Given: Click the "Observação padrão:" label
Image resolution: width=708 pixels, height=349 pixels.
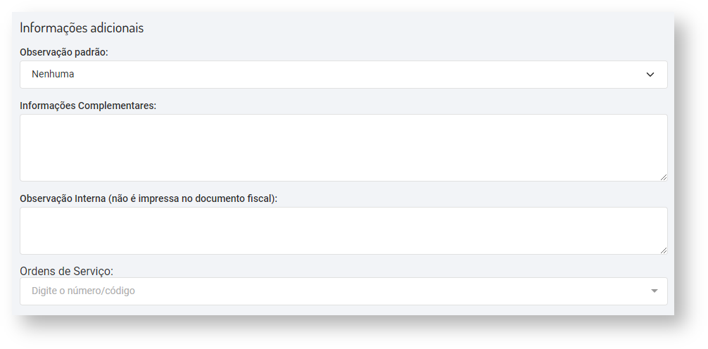Looking at the screenshot, I should pos(64,52).
